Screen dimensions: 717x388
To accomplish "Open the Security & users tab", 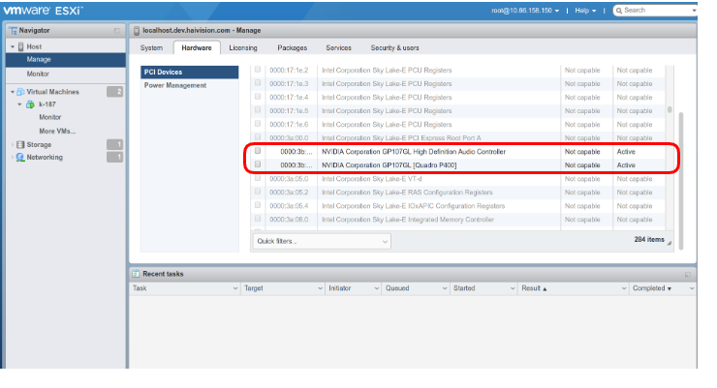I will click(x=394, y=47).
